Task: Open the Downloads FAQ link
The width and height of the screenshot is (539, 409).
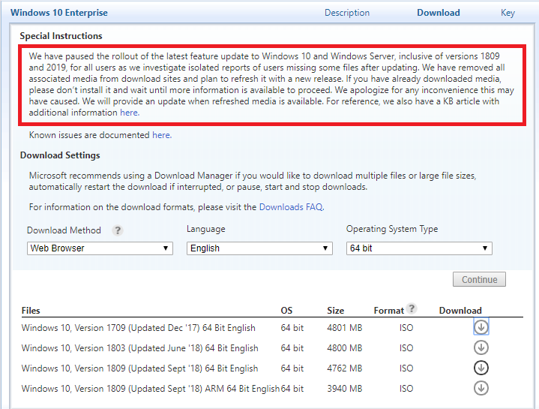Action: (292, 207)
